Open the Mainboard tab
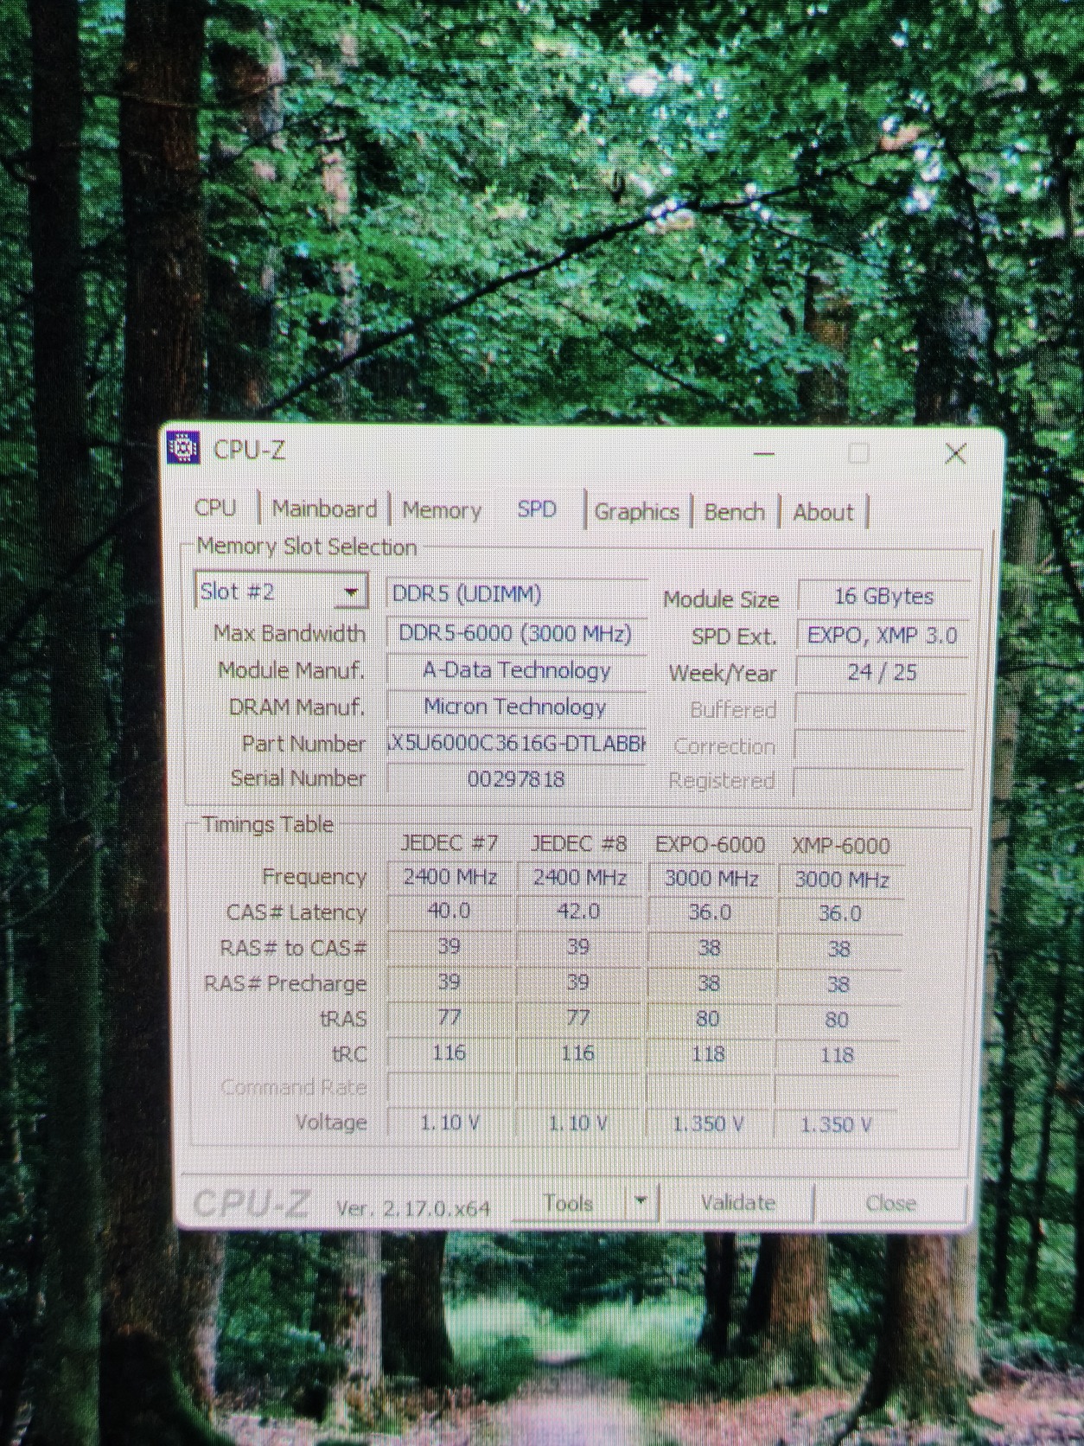The image size is (1084, 1446). pyautogui.click(x=324, y=509)
